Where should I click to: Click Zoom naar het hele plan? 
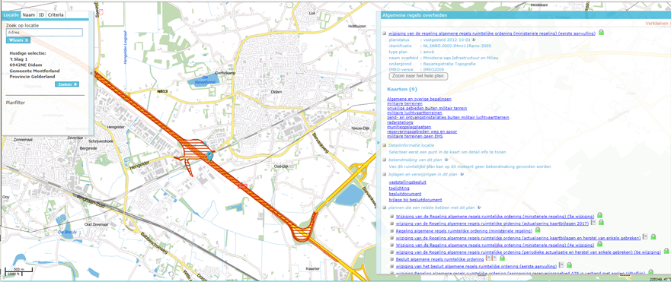coord(418,76)
